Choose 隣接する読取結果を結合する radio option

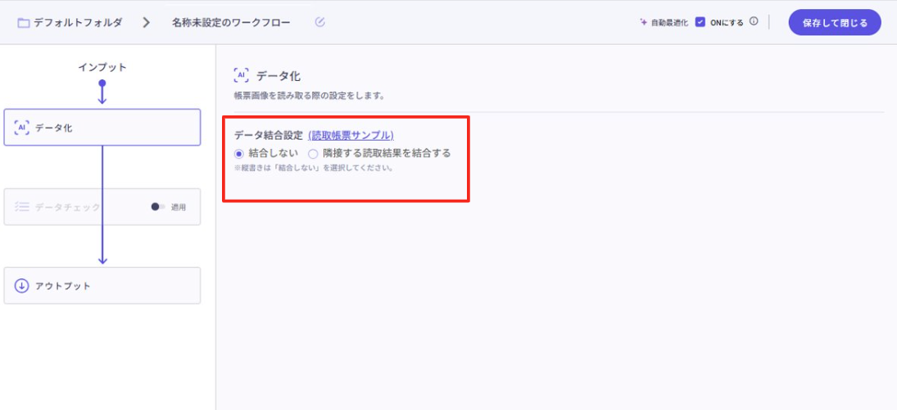click(x=313, y=153)
